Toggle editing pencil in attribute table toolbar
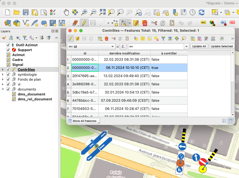 pyautogui.click(x=71, y=39)
